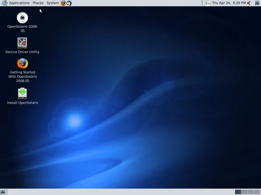Click the Install OpenSolaris desktop icon
This screenshot has height=195, width=261.
point(22,93)
